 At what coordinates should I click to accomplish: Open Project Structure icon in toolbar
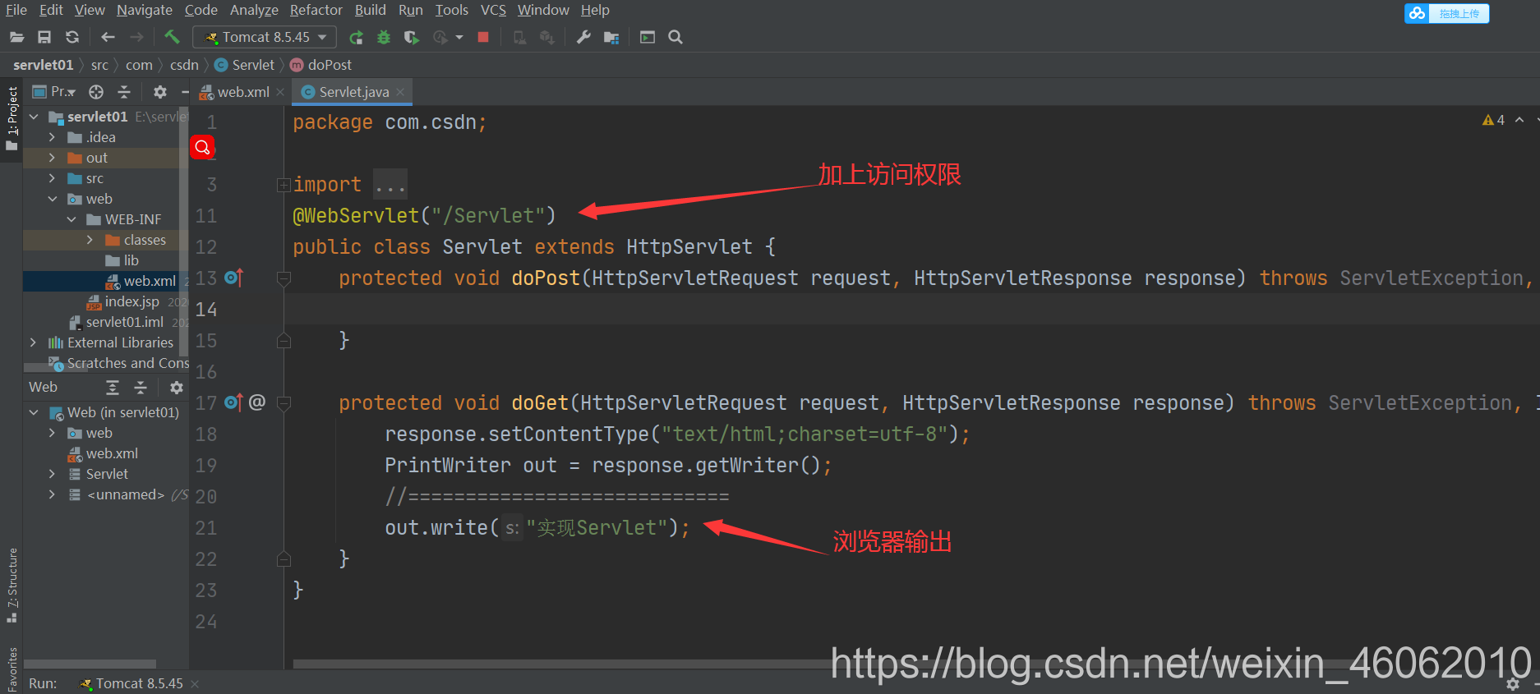[611, 37]
